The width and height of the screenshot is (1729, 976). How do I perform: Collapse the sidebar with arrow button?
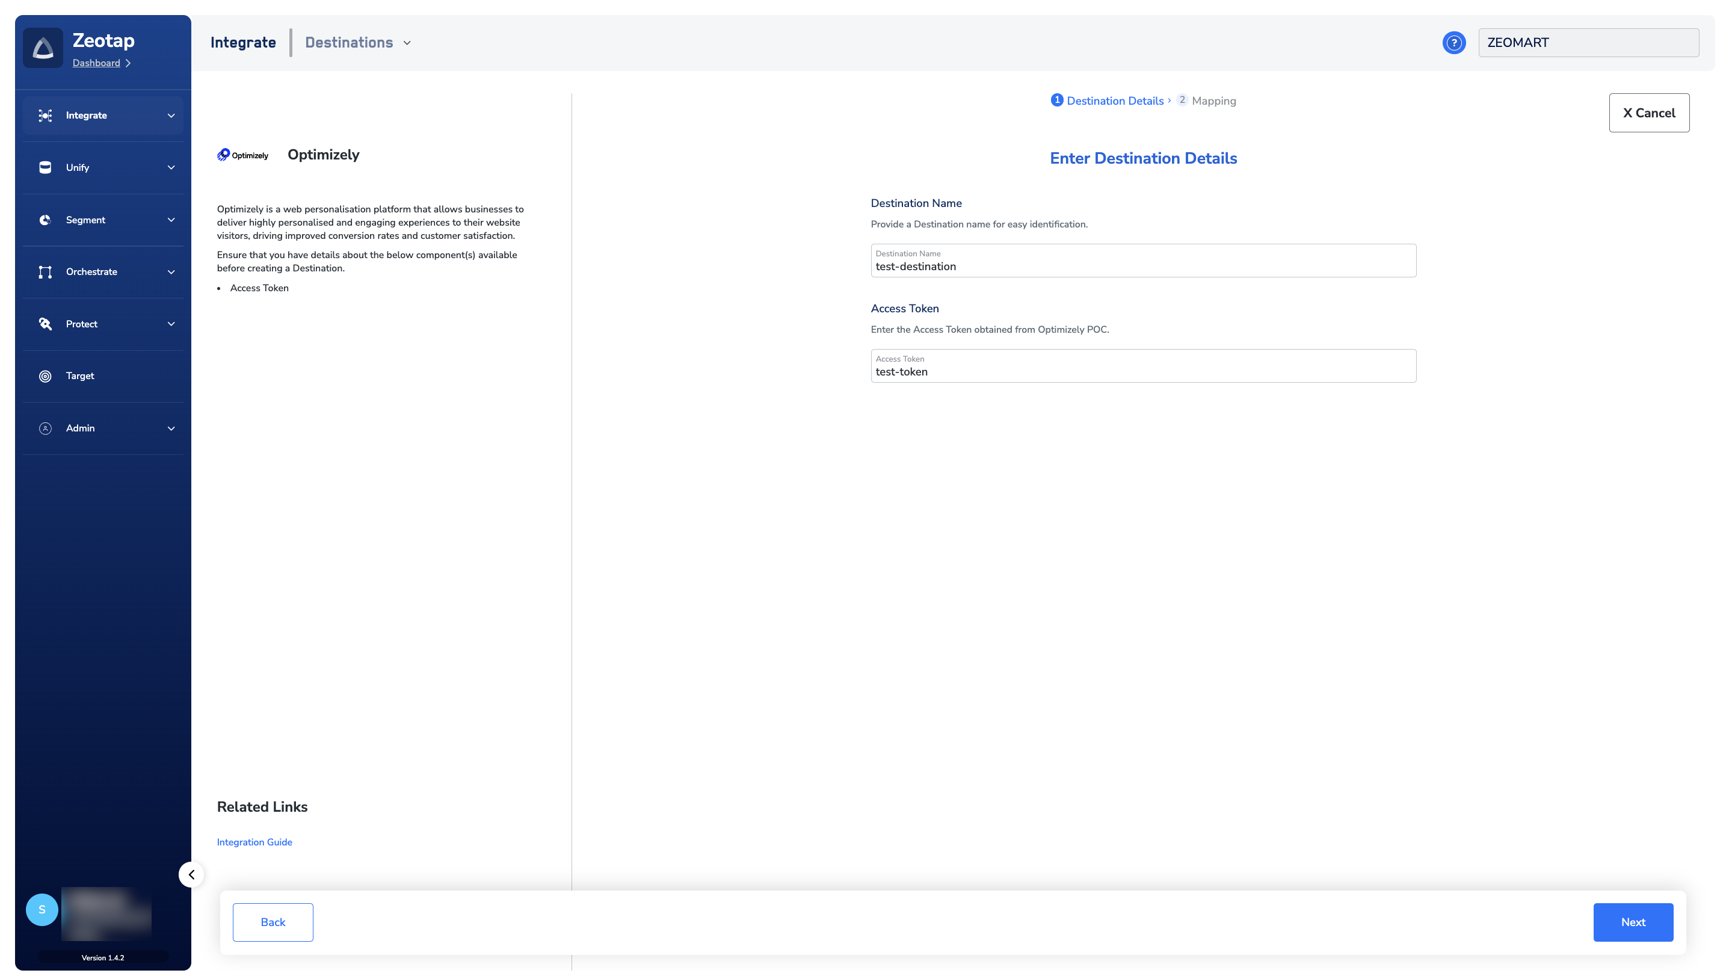click(x=191, y=875)
